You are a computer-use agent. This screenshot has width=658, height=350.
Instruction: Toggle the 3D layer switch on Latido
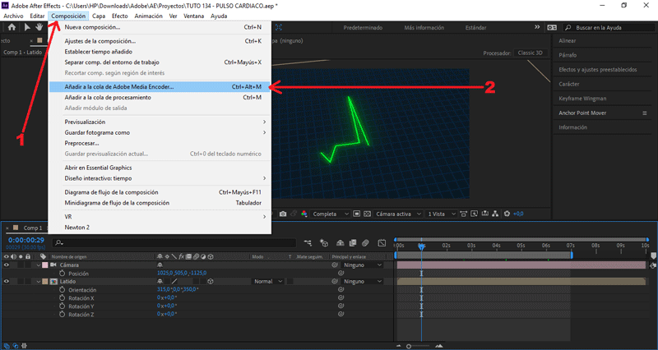(211, 281)
